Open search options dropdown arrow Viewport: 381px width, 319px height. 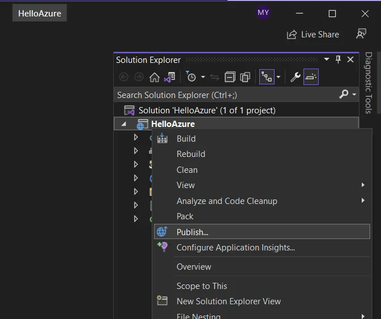point(354,94)
